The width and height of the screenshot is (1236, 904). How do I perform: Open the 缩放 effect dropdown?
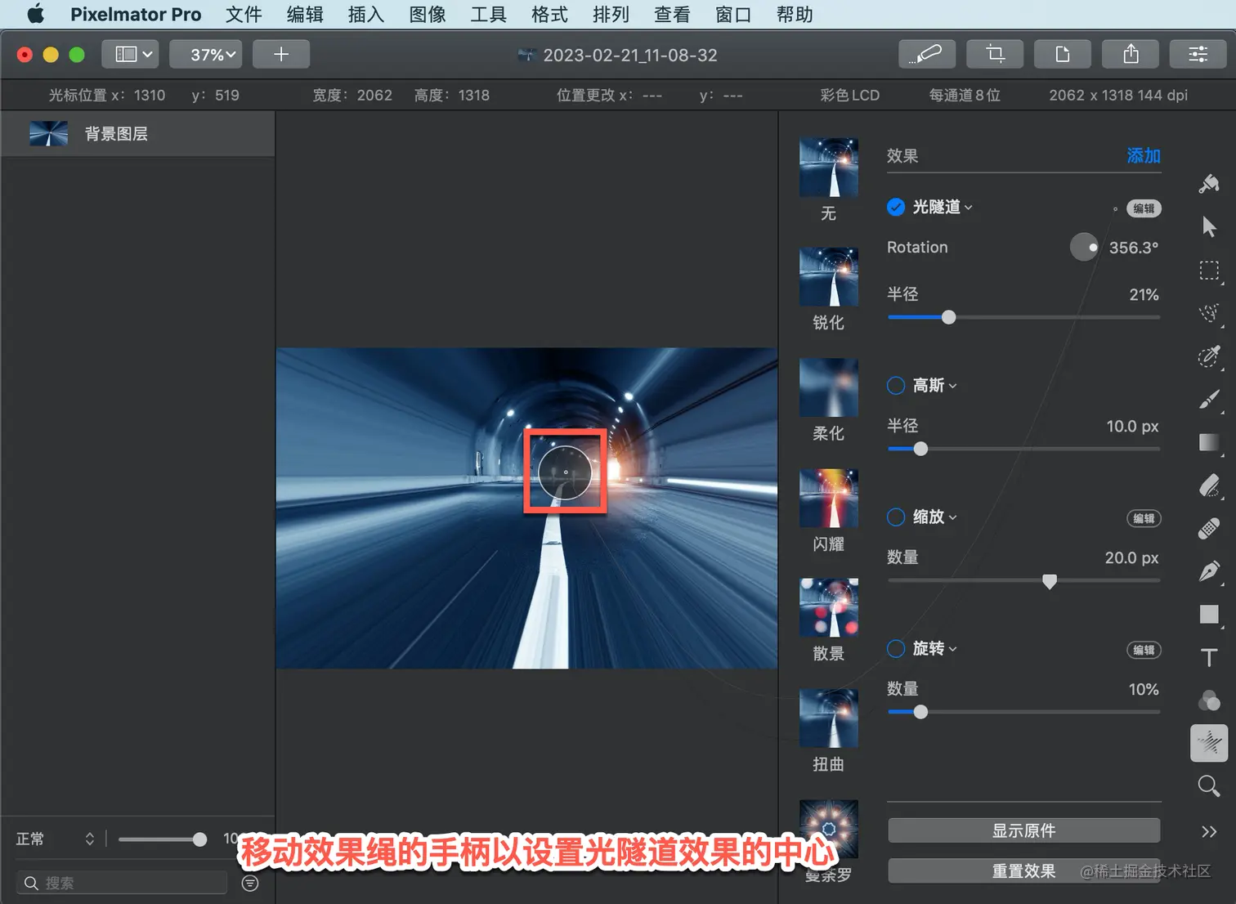pos(934,517)
